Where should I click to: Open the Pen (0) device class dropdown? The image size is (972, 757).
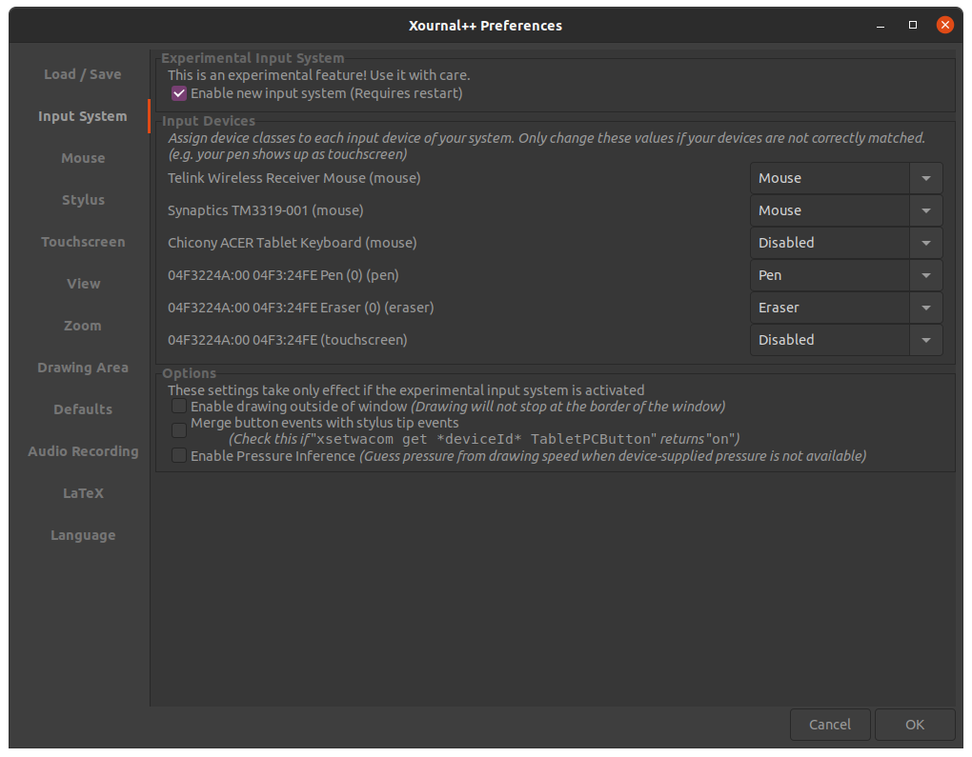coord(846,275)
